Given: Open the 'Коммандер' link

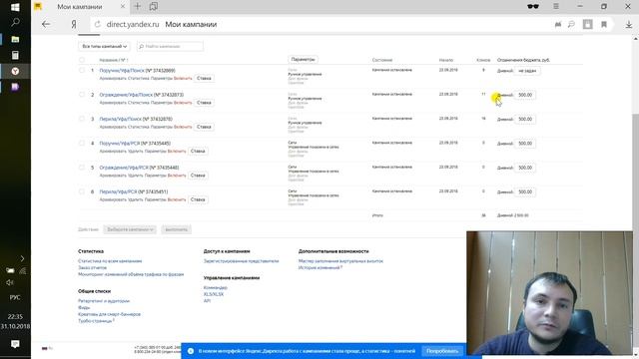Looking at the screenshot, I should point(216,287).
